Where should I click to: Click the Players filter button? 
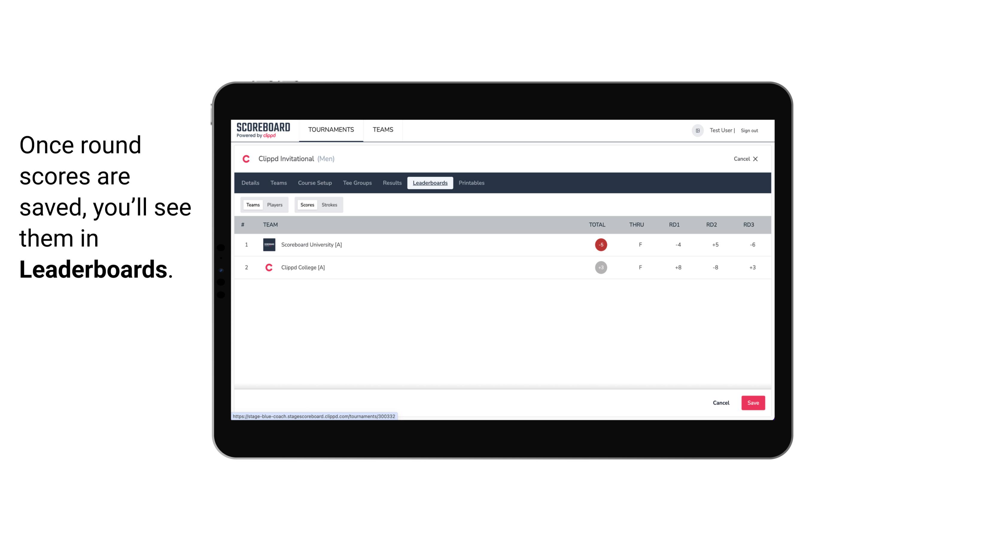[x=275, y=204]
